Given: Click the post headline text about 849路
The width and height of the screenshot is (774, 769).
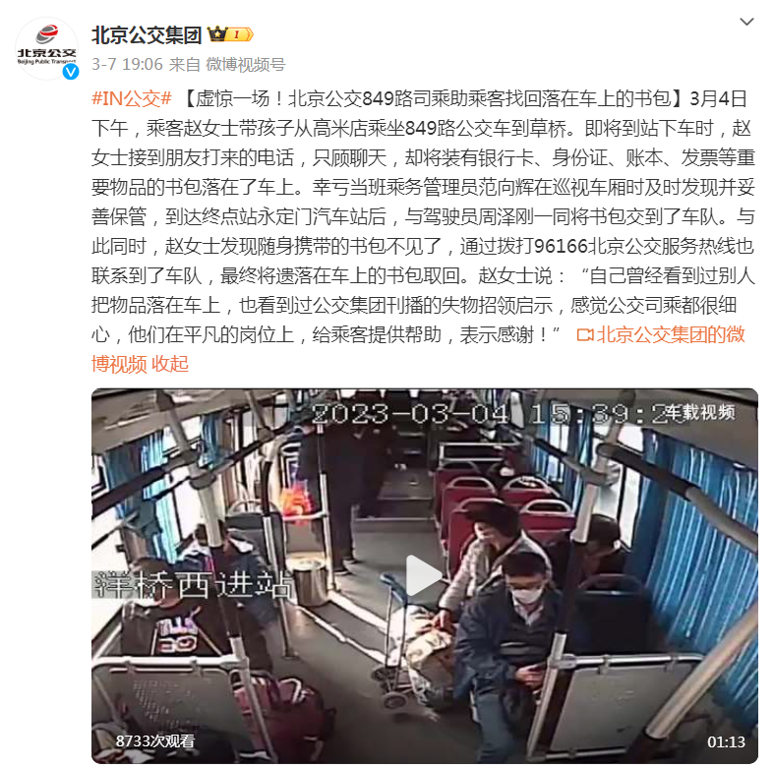Looking at the screenshot, I should point(428,98).
